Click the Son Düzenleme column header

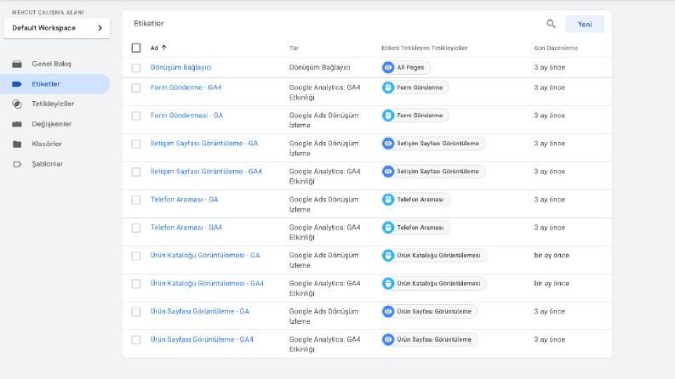coord(556,48)
